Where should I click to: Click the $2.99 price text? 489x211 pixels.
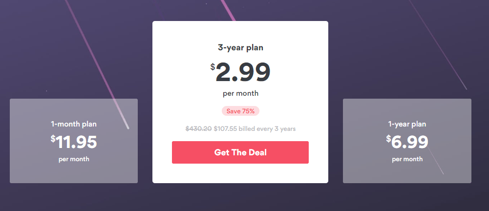(x=240, y=72)
